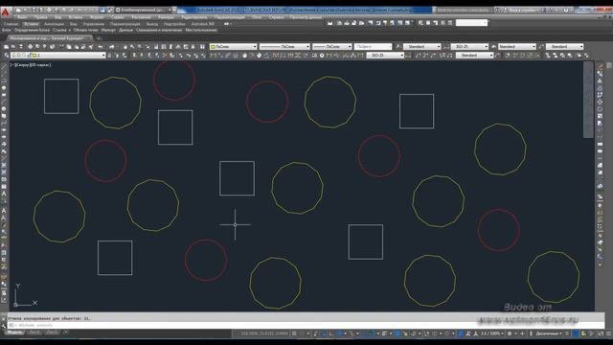
Task: Open workspace dropdown in title bar
Action: [144, 10]
